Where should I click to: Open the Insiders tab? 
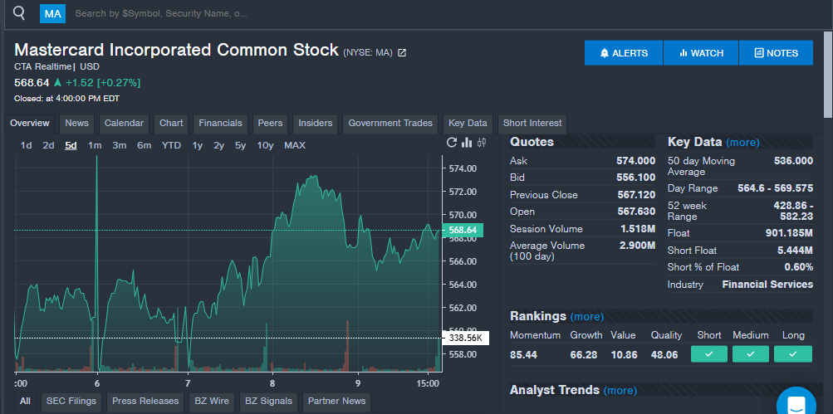(315, 123)
